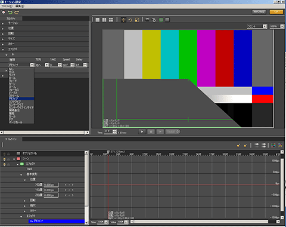Select the scale tool icon
Image resolution: width=286 pixels, height=227 pixels.
tap(137, 20)
